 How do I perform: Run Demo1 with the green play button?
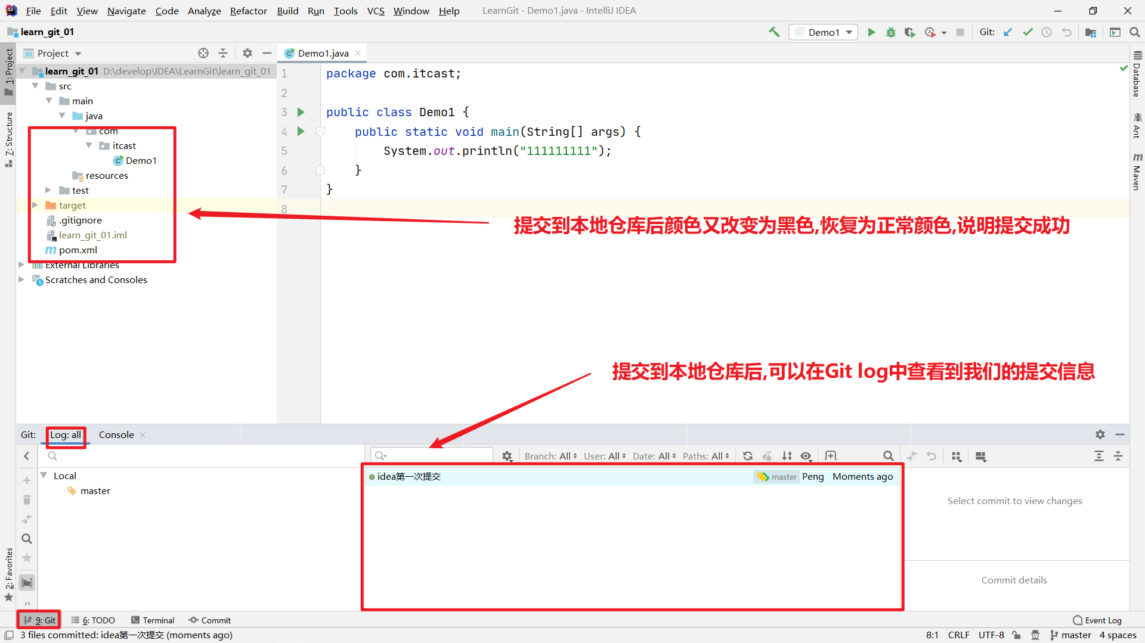pos(871,32)
